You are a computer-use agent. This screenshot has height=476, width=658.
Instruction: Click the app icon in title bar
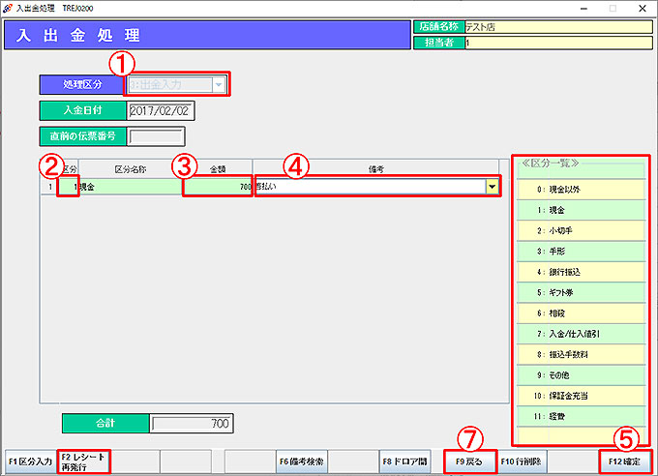(x=8, y=8)
